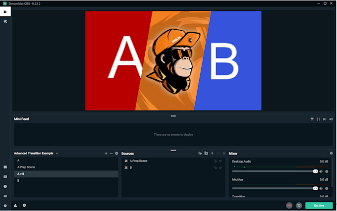The image size is (337, 211).
Task: Add a folder in the Sources panel
Action: point(206,153)
